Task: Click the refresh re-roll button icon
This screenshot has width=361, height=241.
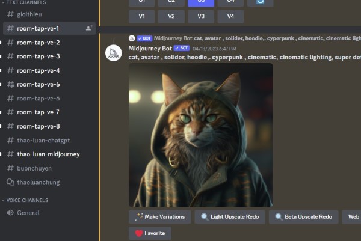Action: (x=260, y=2)
